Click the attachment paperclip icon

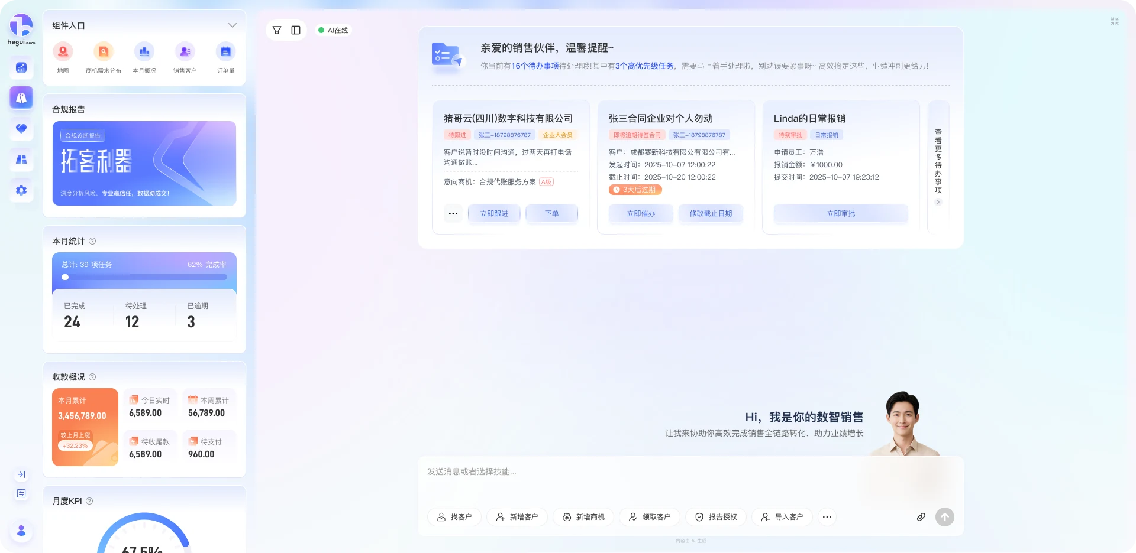(921, 517)
